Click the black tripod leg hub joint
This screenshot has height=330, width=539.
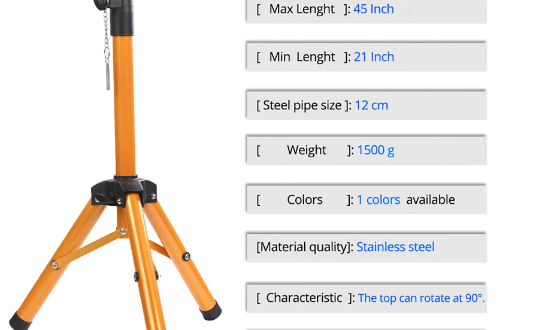(124, 190)
